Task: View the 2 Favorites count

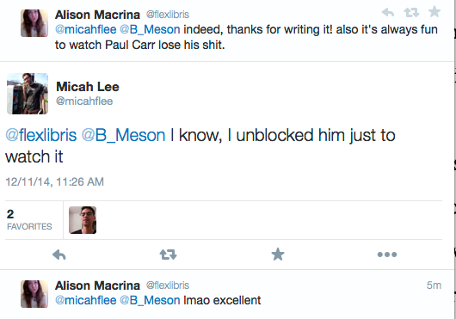Action: (29, 220)
